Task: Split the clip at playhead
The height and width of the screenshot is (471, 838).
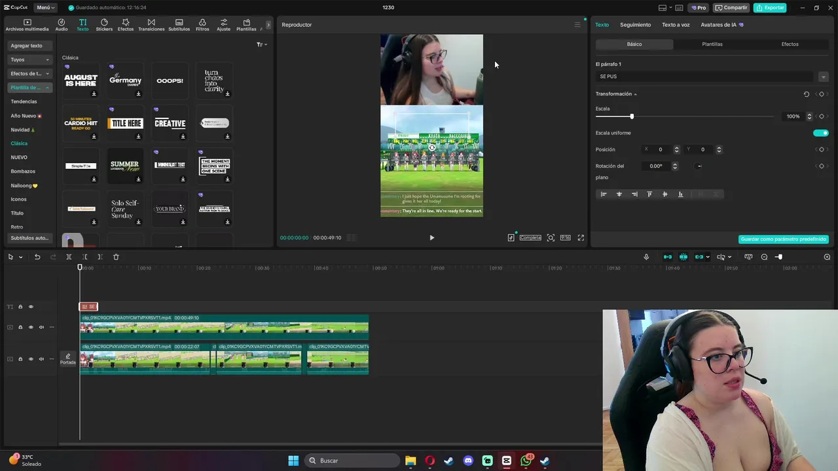Action: [x=69, y=257]
